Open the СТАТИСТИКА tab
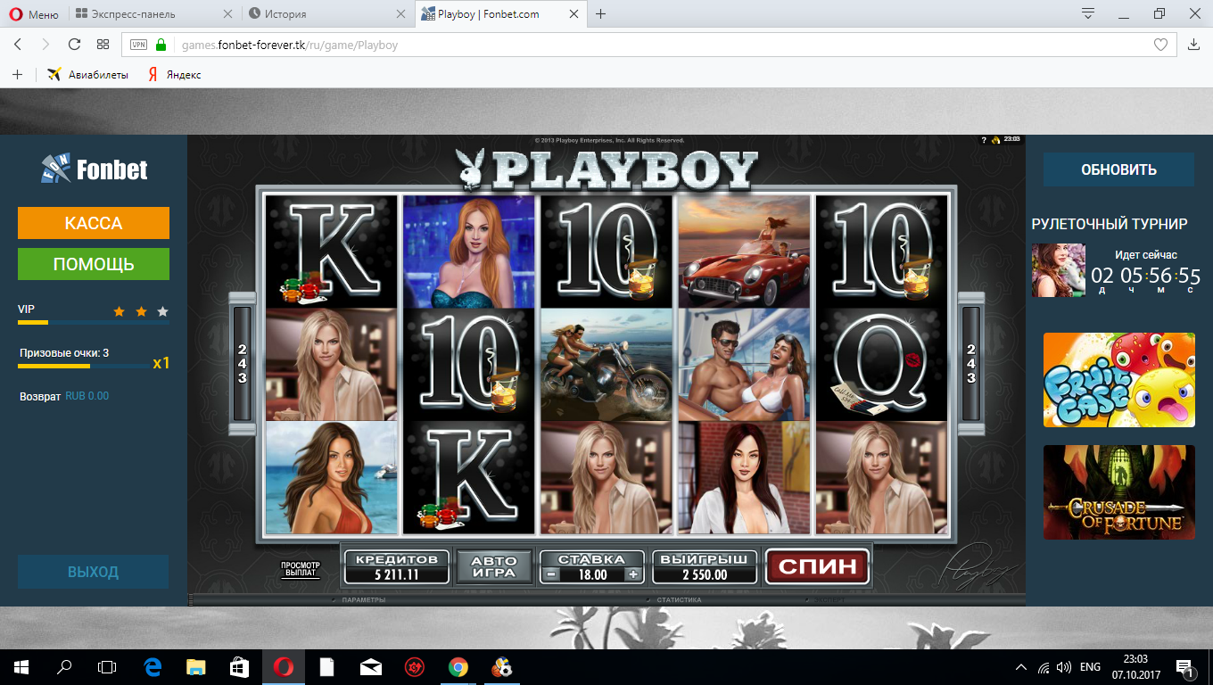The image size is (1213, 685). (679, 600)
